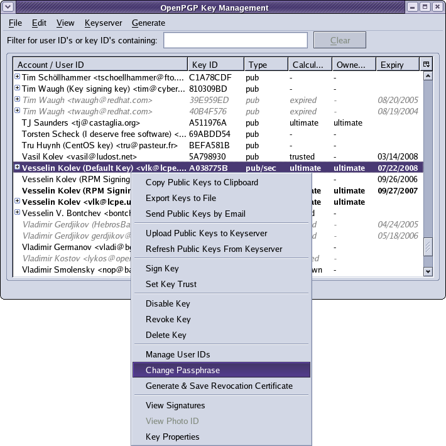Choose Set Key Trust
The height and width of the screenshot is (446, 446).
click(221, 284)
